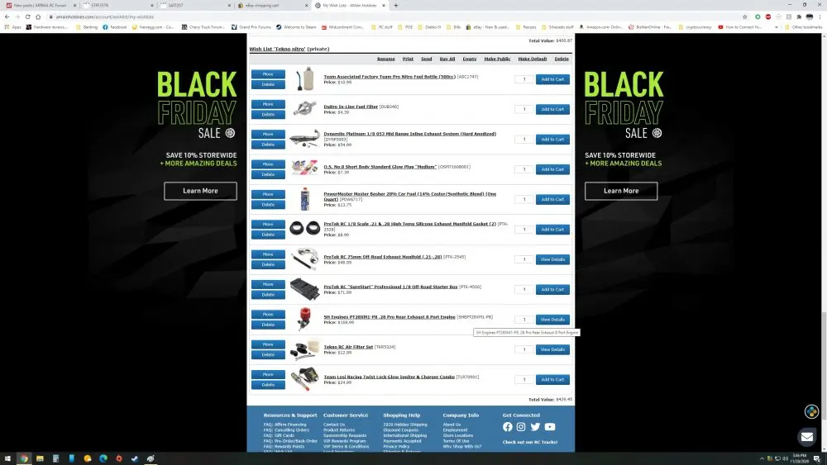
Task: Move the Dynamite Platinum Exhaust System item
Action: point(268,134)
